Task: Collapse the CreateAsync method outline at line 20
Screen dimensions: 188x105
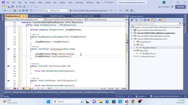Action: pos(20,49)
